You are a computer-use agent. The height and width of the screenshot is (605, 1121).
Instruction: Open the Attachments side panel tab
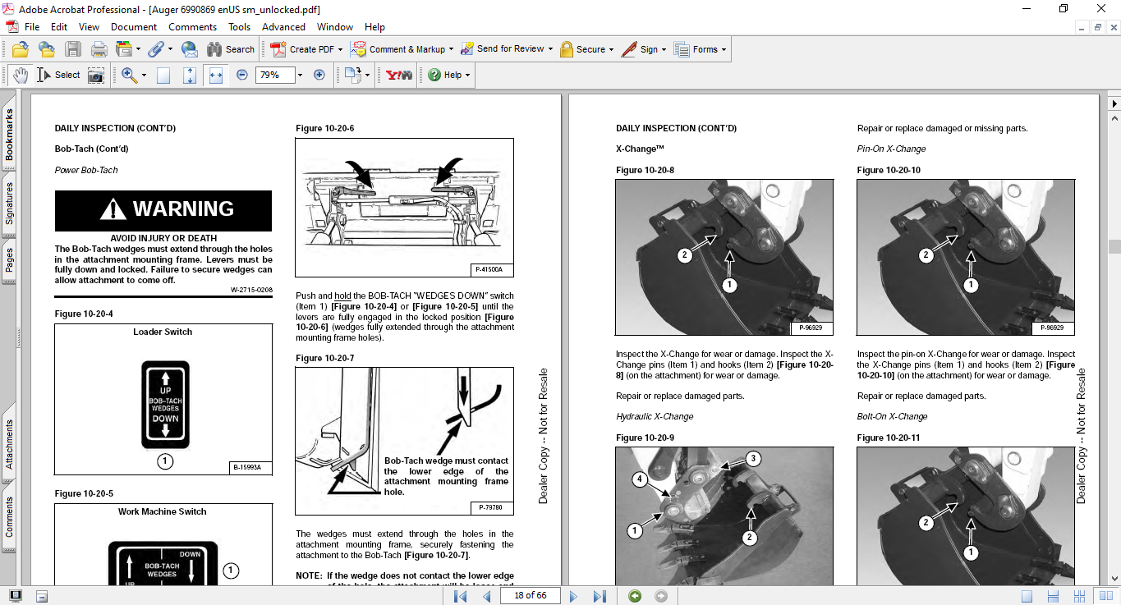(9, 444)
